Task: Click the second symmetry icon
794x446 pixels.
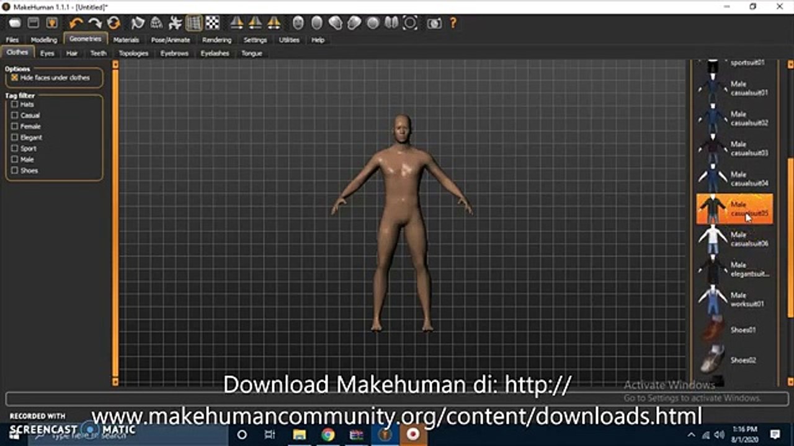Action: click(x=255, y=24)
